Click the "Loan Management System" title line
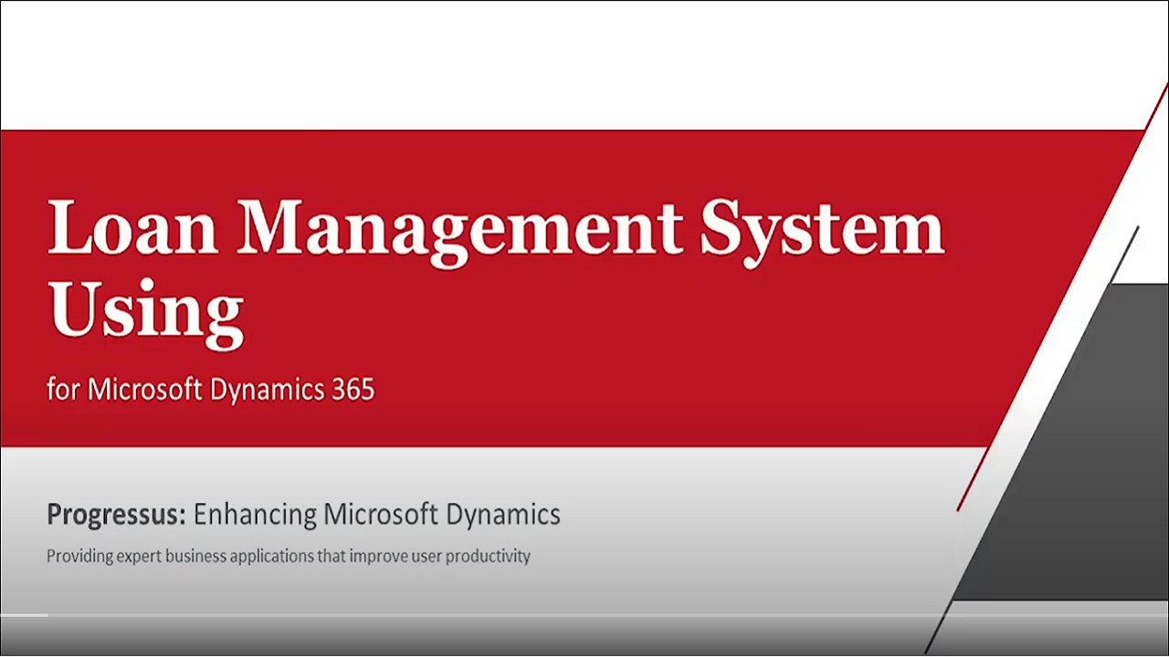Viewport: 1169px width, 657px height. 496,232
